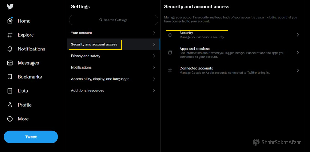310x152 pixels.
Task: Expand the Connected accounts chevron
Action: click(x=298, y=70)
